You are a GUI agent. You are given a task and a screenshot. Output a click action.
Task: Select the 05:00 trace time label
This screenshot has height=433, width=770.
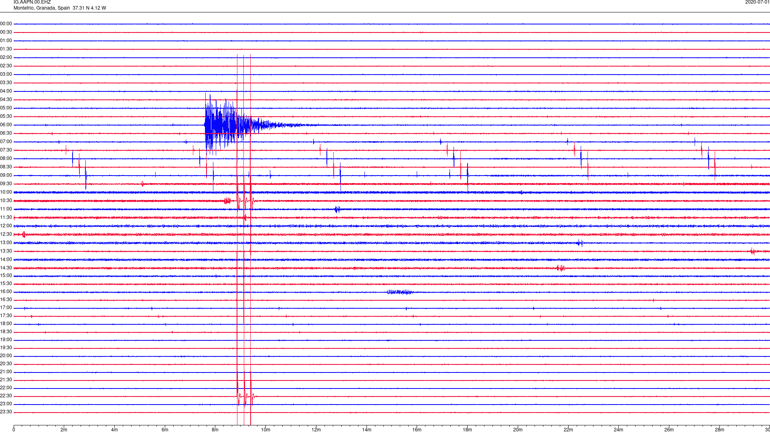[x=6, y=108]
